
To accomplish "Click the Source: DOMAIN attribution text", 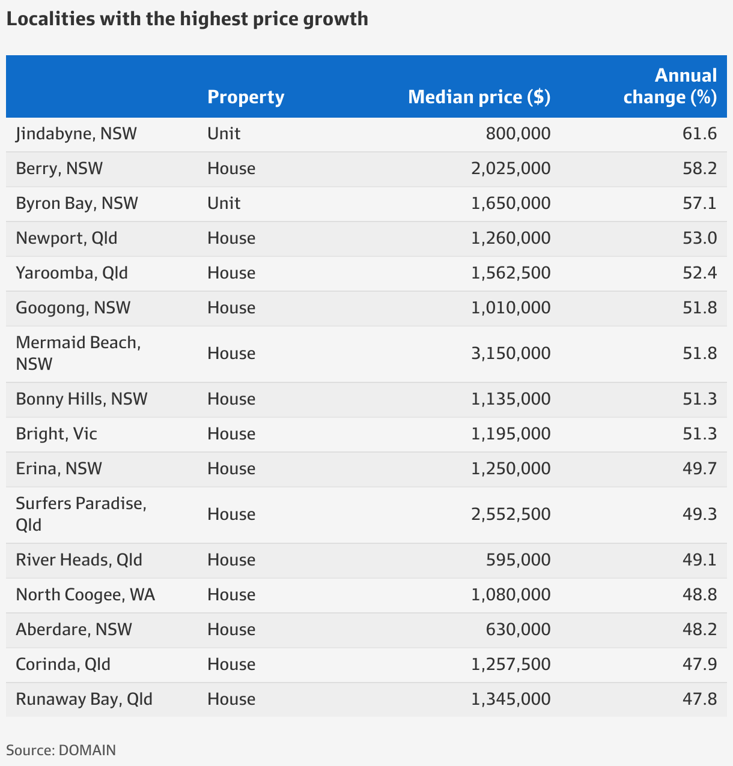I will point(61,750).
